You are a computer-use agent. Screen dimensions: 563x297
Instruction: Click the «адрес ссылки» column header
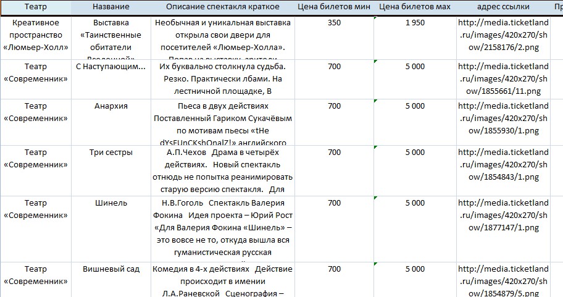click(503, 7)
